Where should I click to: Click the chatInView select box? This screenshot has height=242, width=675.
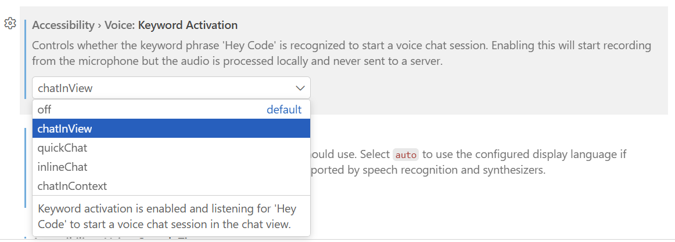click(x=163, y=88)
